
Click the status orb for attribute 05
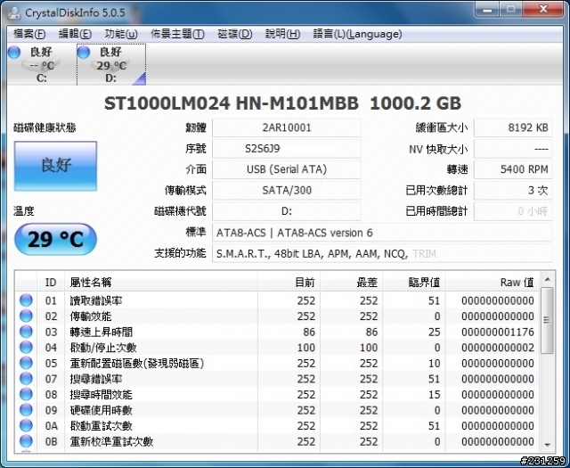pyautogui.click(x=26, y=363)
